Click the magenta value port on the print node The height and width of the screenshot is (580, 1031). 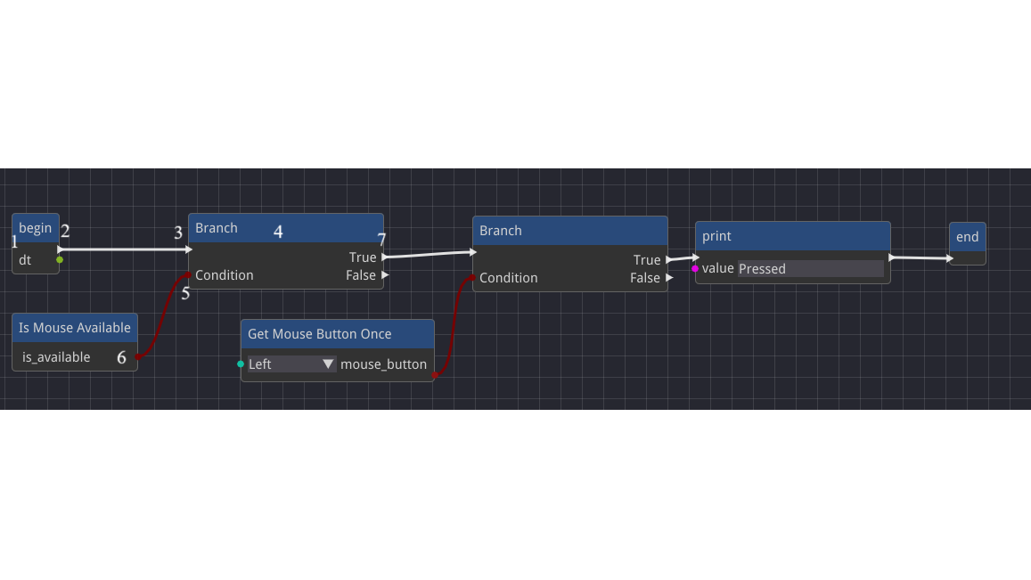tap(695, 268)
